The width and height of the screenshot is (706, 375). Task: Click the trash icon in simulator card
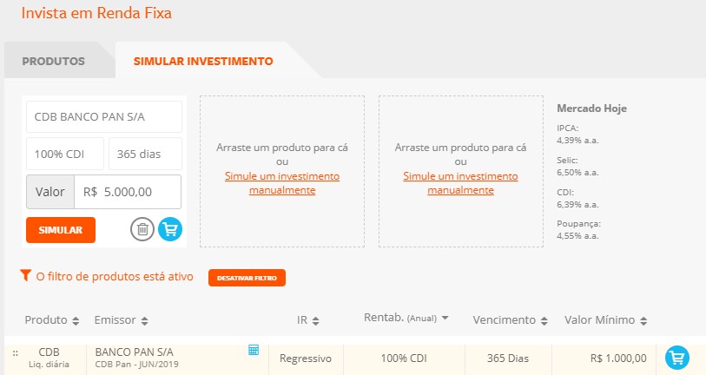pos(142,230)
